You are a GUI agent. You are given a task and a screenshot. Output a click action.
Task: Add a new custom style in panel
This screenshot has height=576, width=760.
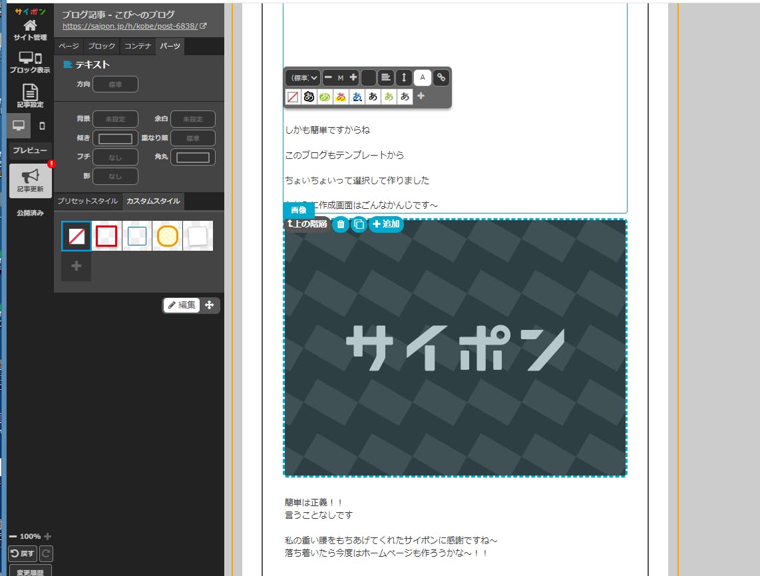[x=77, y=266]
